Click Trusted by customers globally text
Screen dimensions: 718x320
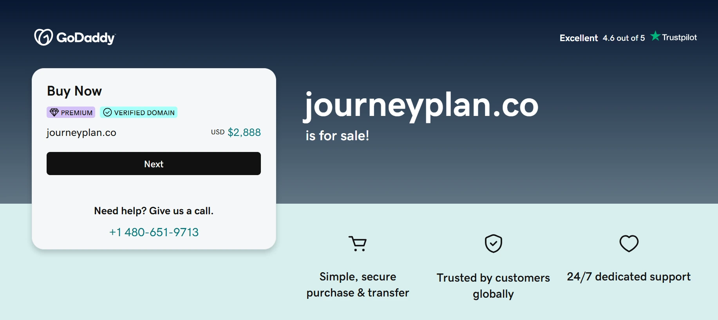[493, 286]
